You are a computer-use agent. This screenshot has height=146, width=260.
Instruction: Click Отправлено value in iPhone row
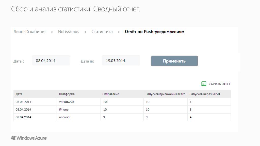click(122, 109)
